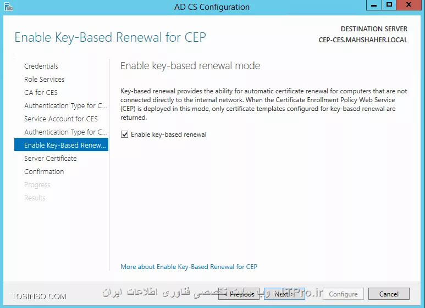425x308 pixels.
Task: Minimize the AD CS Configuration window
Action: 374,5
